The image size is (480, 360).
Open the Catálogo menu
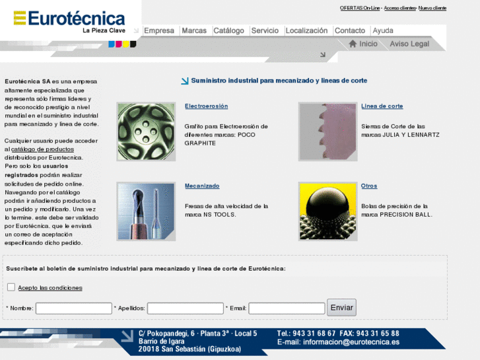point(228,30)
